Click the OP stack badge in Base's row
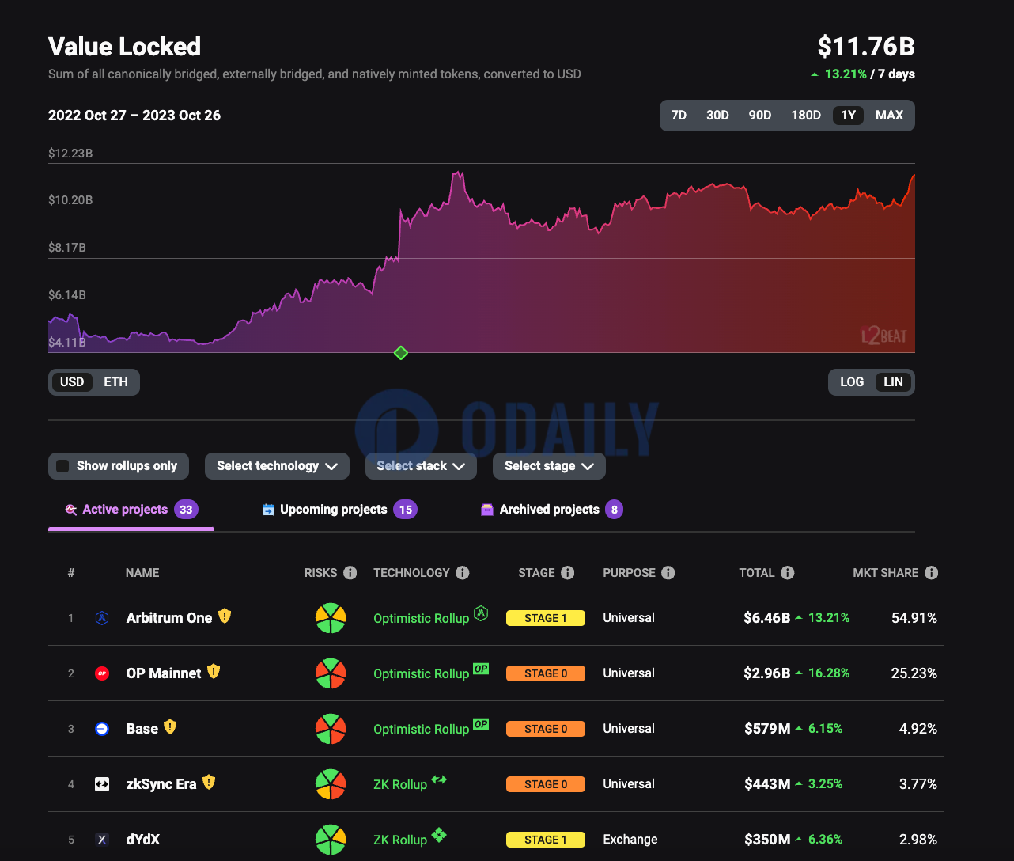 point(481,724)
